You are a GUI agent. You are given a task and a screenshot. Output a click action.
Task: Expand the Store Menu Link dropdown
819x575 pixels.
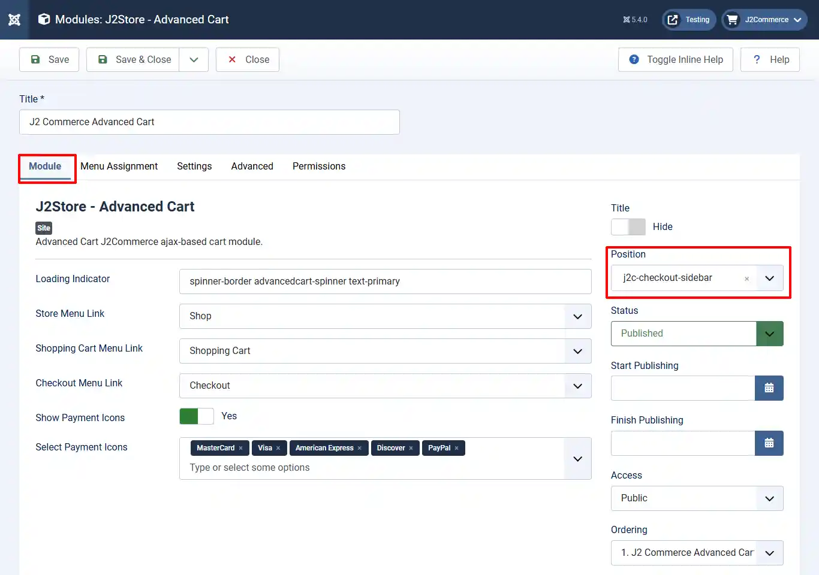tap(386, 316)
